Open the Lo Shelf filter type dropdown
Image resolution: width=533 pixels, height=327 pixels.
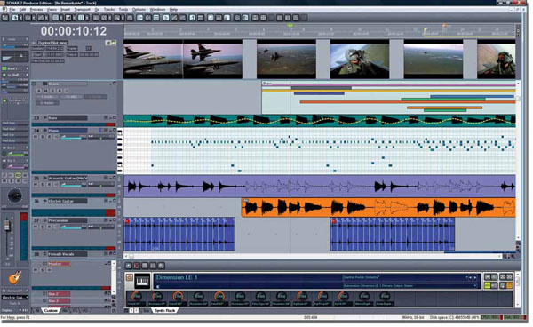coord(27,75)
